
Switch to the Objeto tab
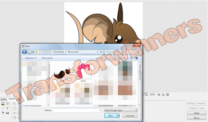[12, 99]
